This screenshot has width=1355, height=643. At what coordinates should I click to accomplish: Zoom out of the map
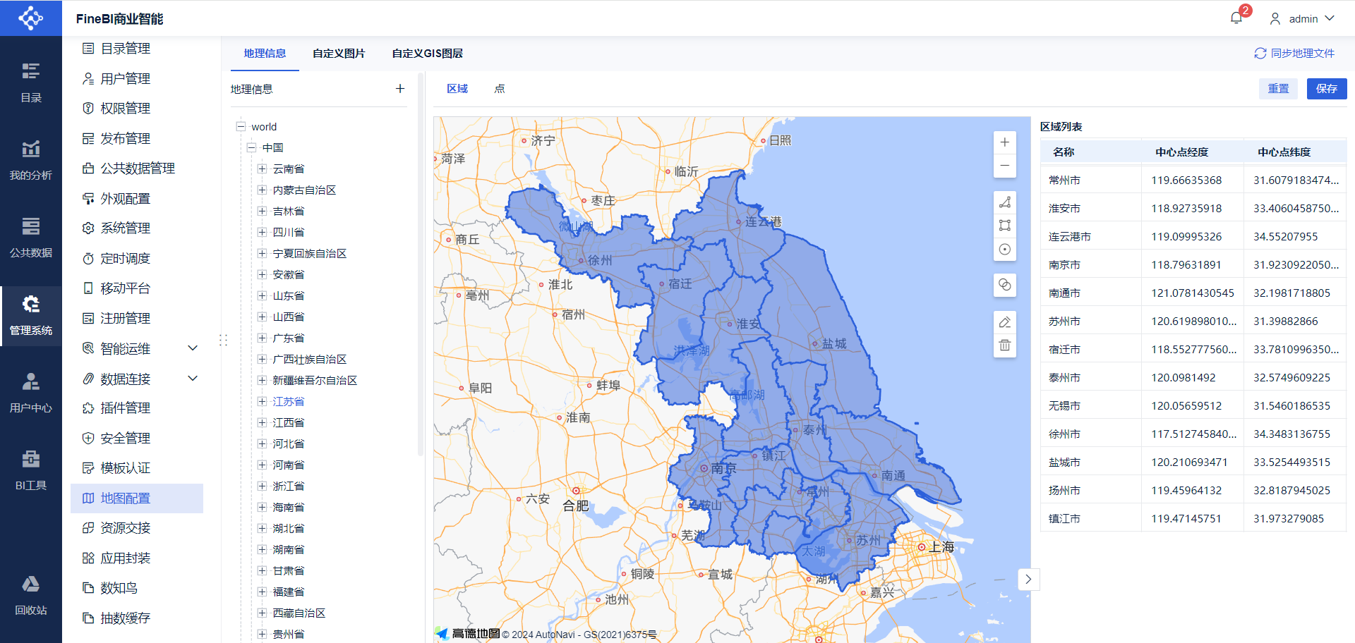click(1004, 166)
